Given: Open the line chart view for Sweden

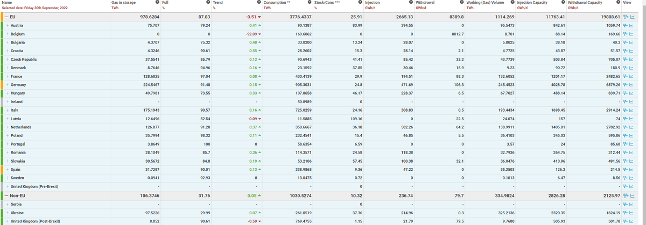Looking at the screenshot, I should coord(632,178).
